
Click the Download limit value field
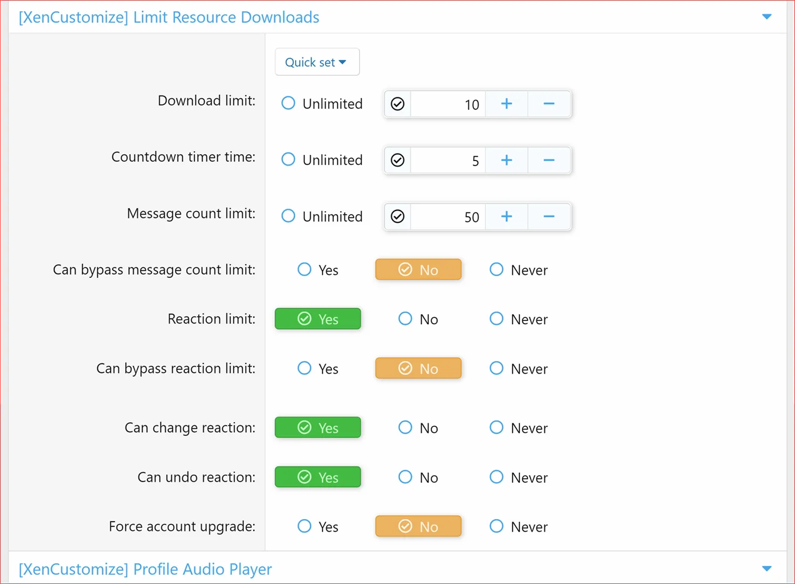[447, 104]
